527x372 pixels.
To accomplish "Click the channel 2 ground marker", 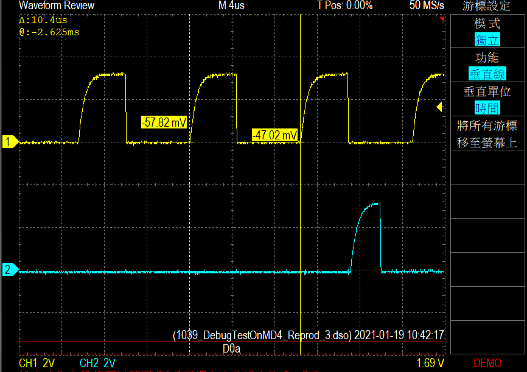I will (x=10, y=270).
